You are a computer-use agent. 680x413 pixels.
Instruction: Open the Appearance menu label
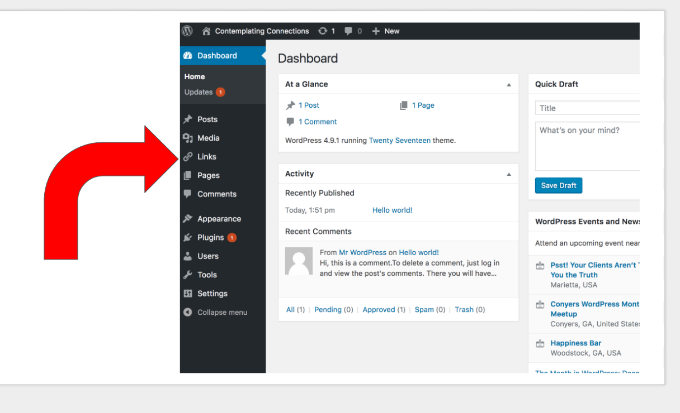(x=219, y=219)
